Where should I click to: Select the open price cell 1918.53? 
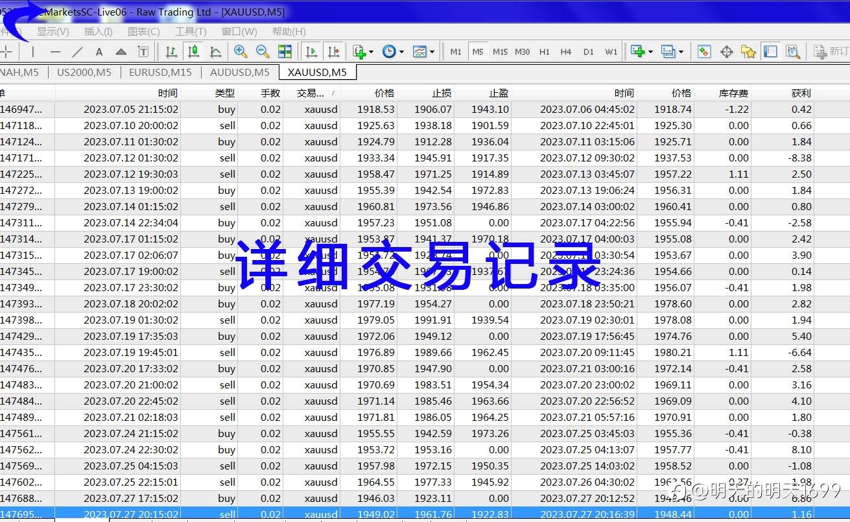tap(375, 110)
